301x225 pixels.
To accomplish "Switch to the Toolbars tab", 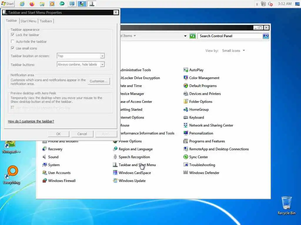I will (x=46, y=21).
